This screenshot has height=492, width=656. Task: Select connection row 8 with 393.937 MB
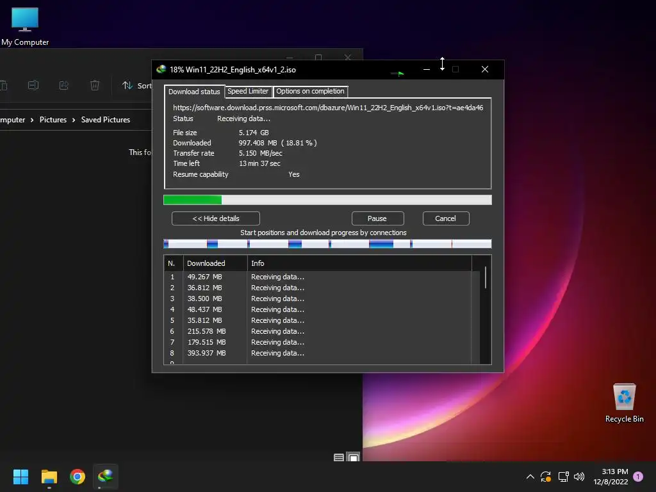pos(322,353)
